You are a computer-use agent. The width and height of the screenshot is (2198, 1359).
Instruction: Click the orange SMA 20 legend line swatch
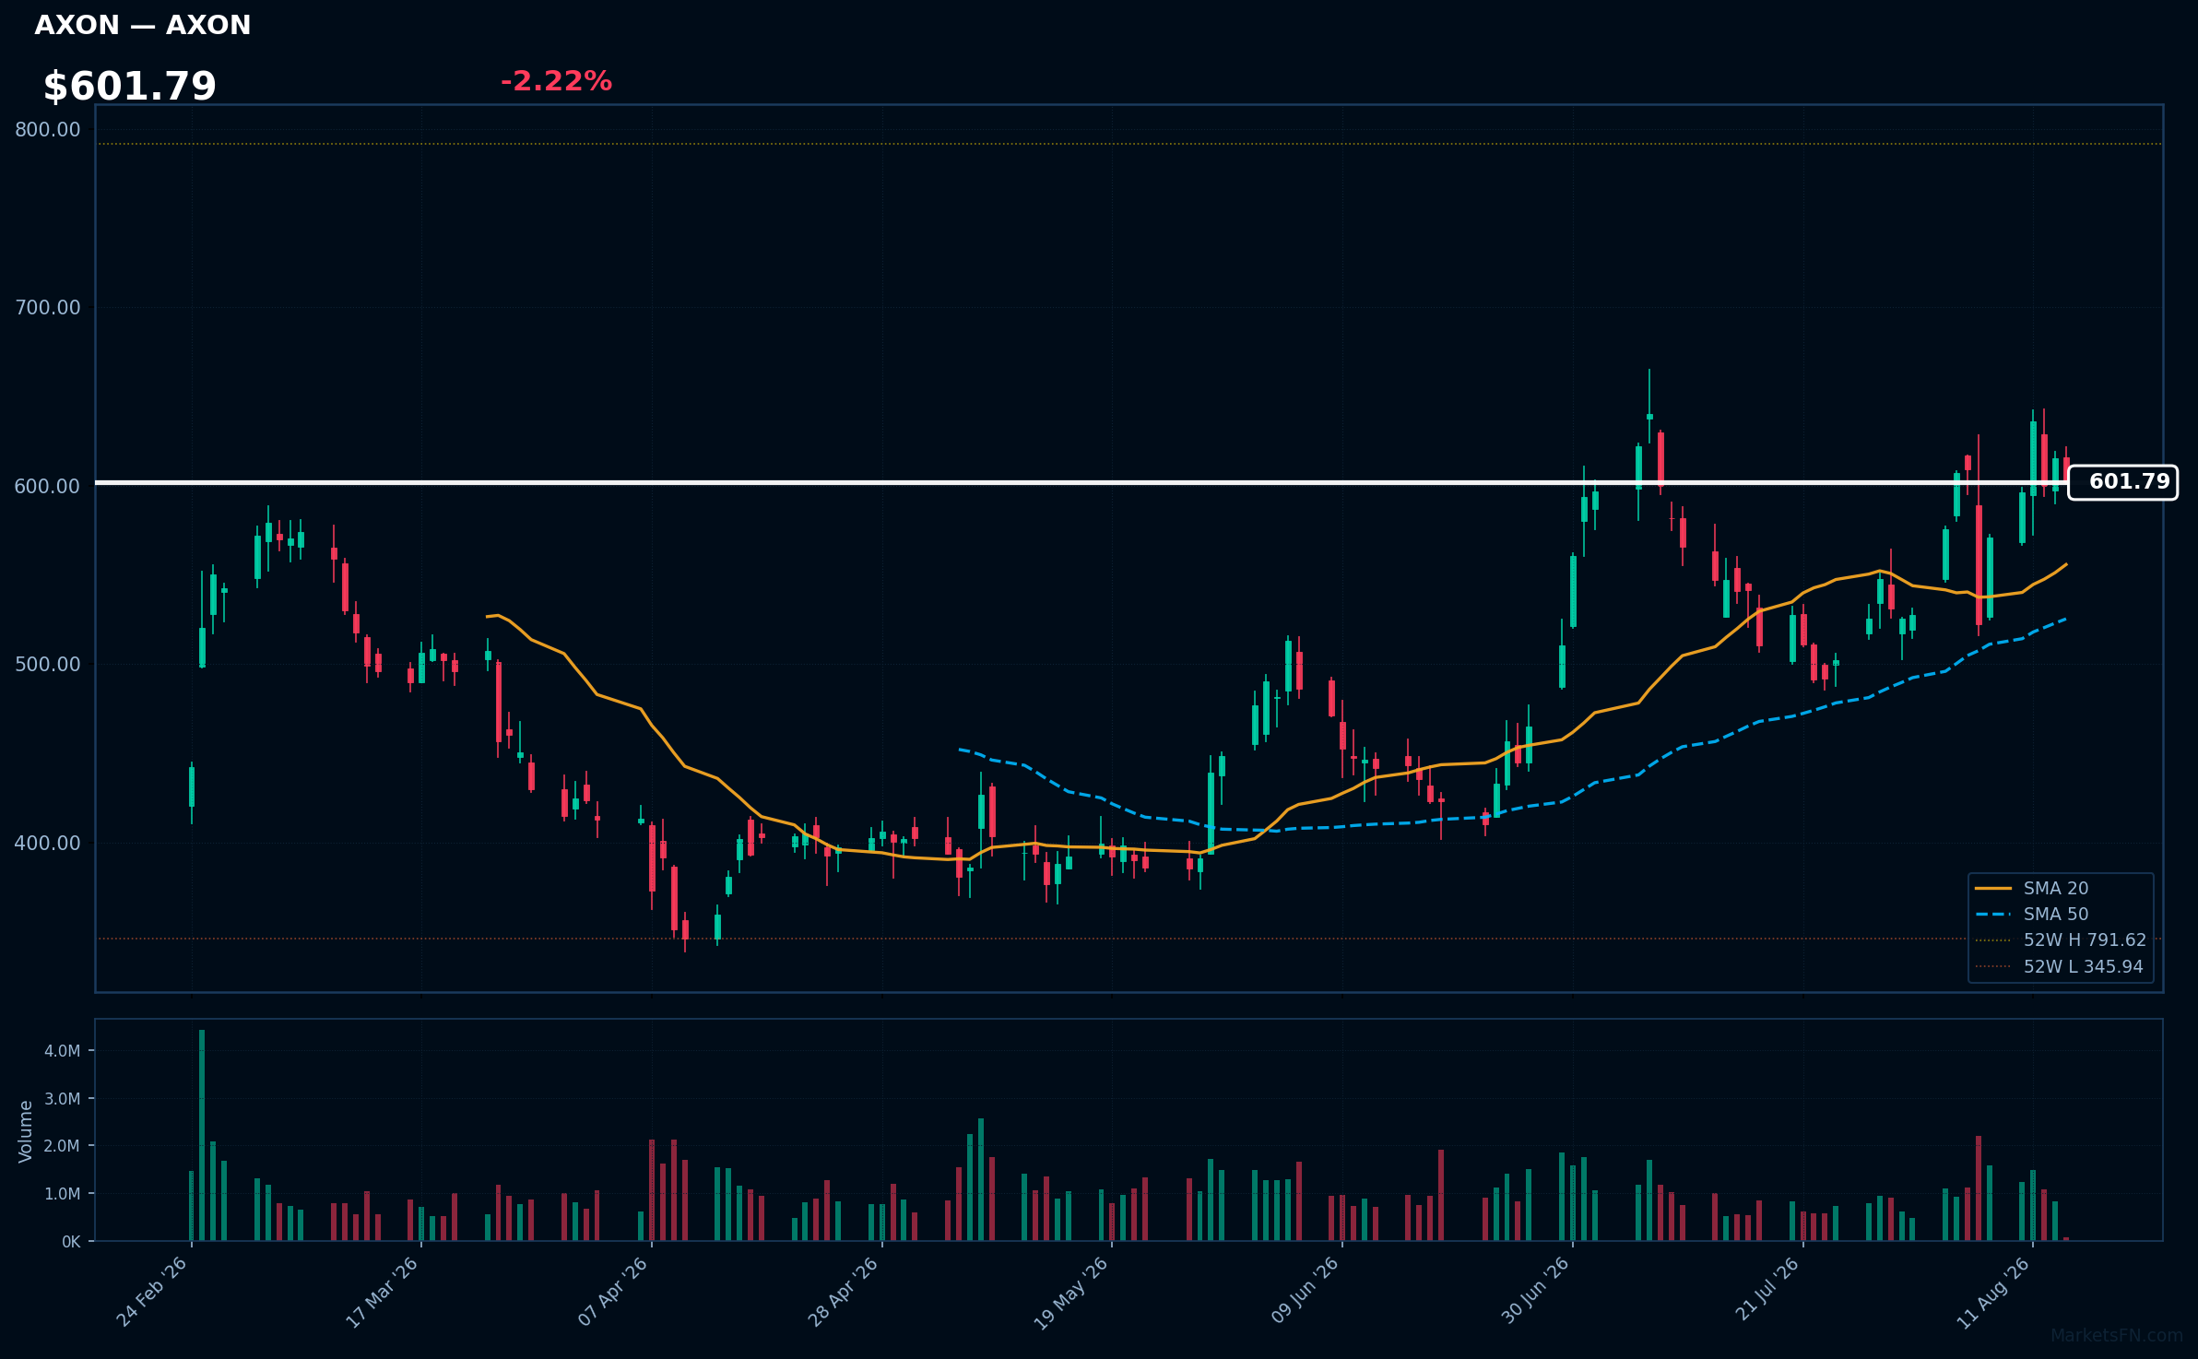tap(1992, 888)
